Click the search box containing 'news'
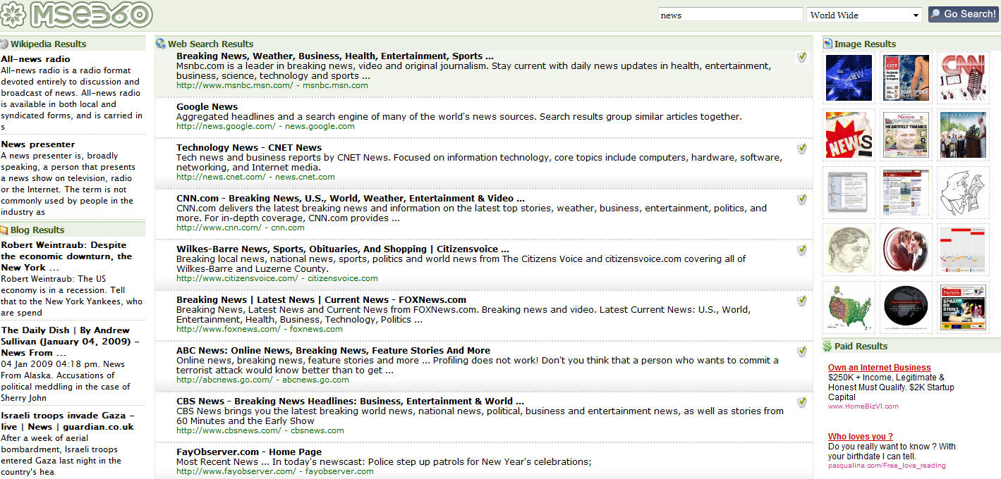This screenshot has width=1001, height=479. (x=730, y=15)
